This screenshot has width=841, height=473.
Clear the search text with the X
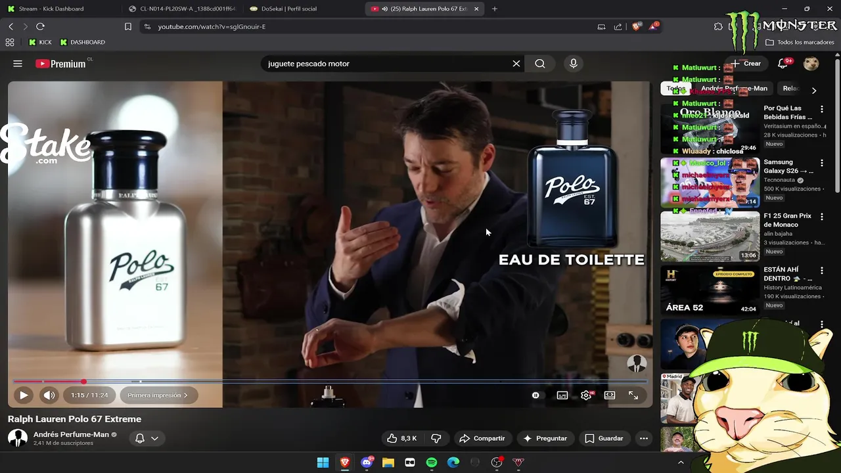click(x=516, y=64)
